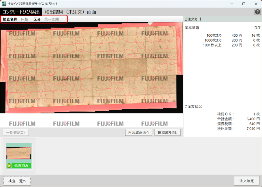Click the 一括確認OK button
262x187 pixels.
(x=16, y=132)
